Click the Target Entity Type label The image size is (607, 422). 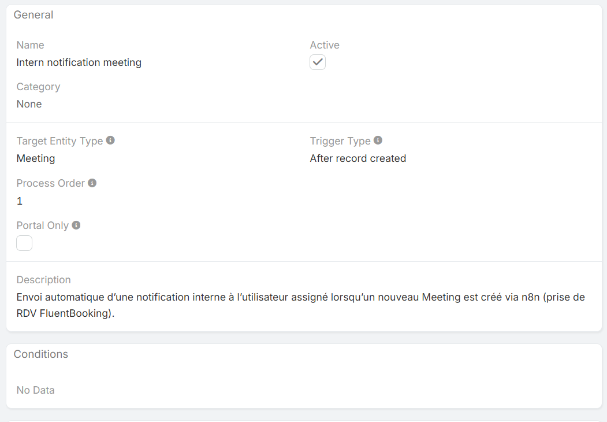click(x=59, y=141)
